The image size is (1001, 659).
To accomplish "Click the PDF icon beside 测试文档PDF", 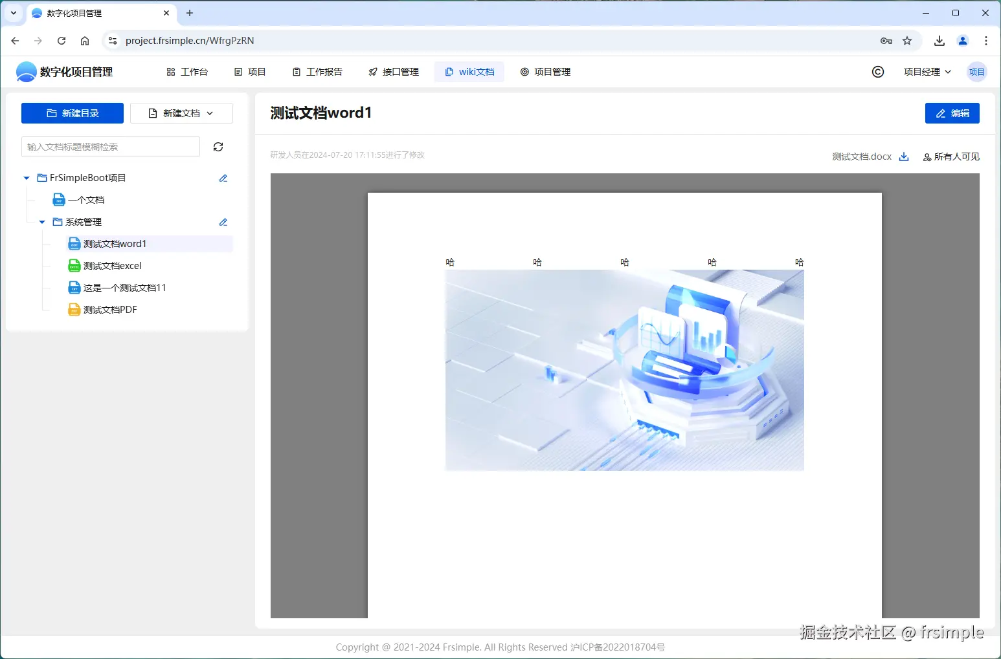I will (x=73, y=309).
